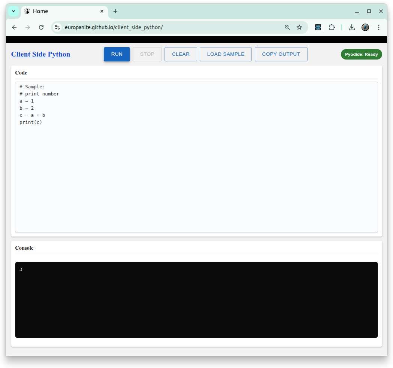Open the Chrome three-dot menu

(x=379, y=27)
